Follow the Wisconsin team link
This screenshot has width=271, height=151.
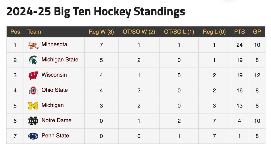click(54, 75)
